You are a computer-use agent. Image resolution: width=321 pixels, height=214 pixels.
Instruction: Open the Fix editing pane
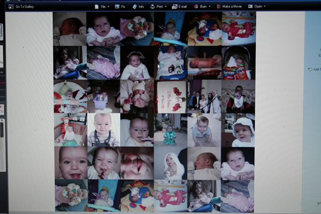(120, 7)
